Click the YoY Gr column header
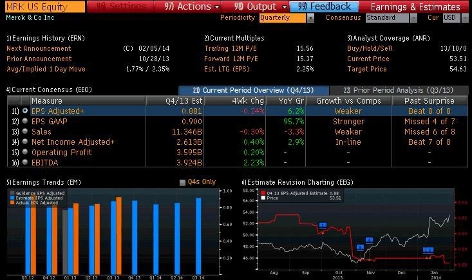Image resolution: width=472 pixels, height=280 pixels. [286, 101]
